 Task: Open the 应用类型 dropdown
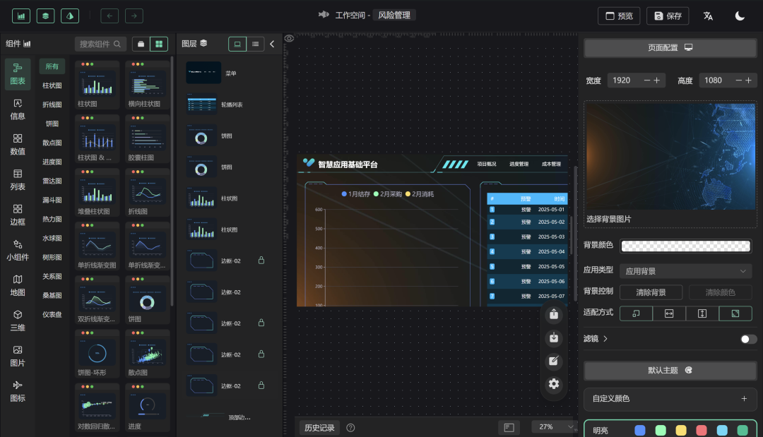[x=685, y=271]
